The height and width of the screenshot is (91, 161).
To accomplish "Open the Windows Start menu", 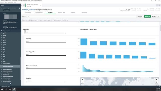I will click(x=2, y=89).
